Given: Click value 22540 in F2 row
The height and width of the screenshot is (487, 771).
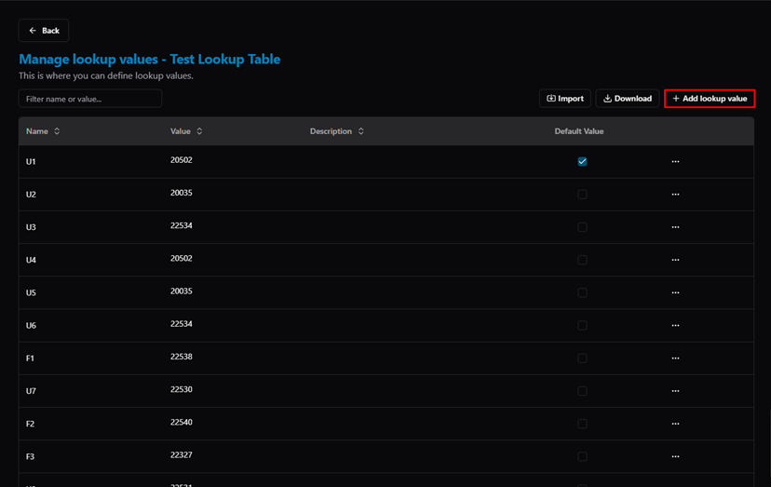Looking at the screenshot, I should pos(182,422).
